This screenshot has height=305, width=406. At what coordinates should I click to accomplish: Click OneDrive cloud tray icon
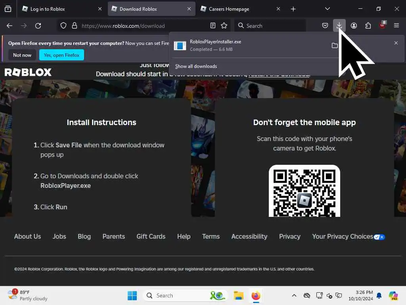307,295
